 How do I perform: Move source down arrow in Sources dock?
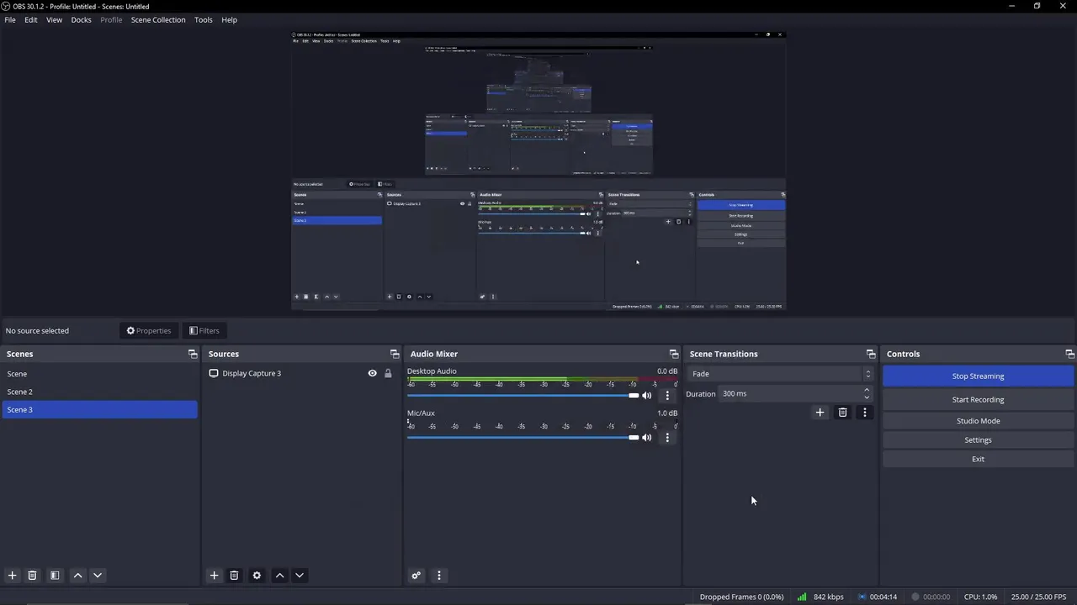click(300, 576)
